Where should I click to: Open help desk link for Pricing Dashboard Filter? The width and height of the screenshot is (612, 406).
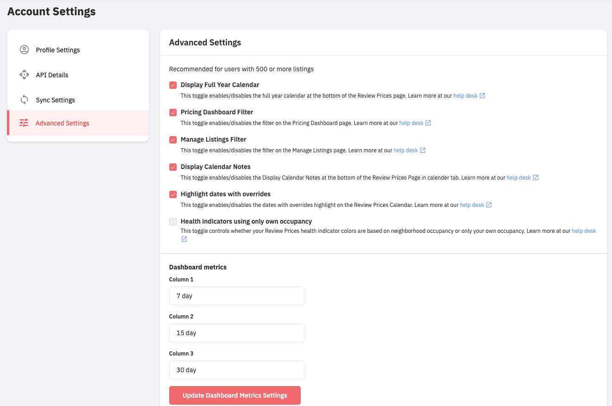(x=411, y=123)
